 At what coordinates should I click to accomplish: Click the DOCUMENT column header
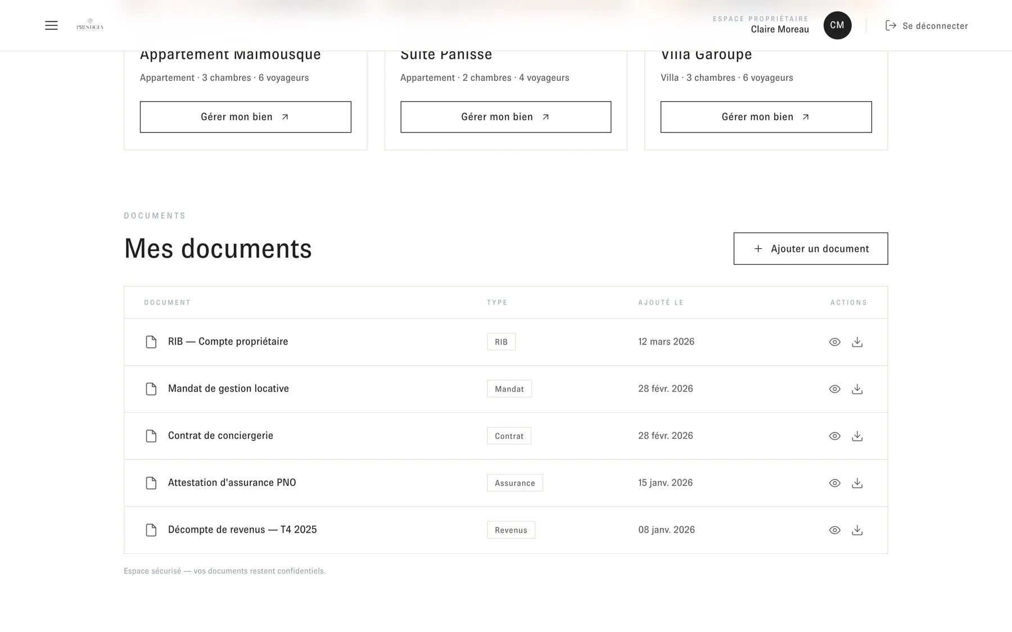168,302
